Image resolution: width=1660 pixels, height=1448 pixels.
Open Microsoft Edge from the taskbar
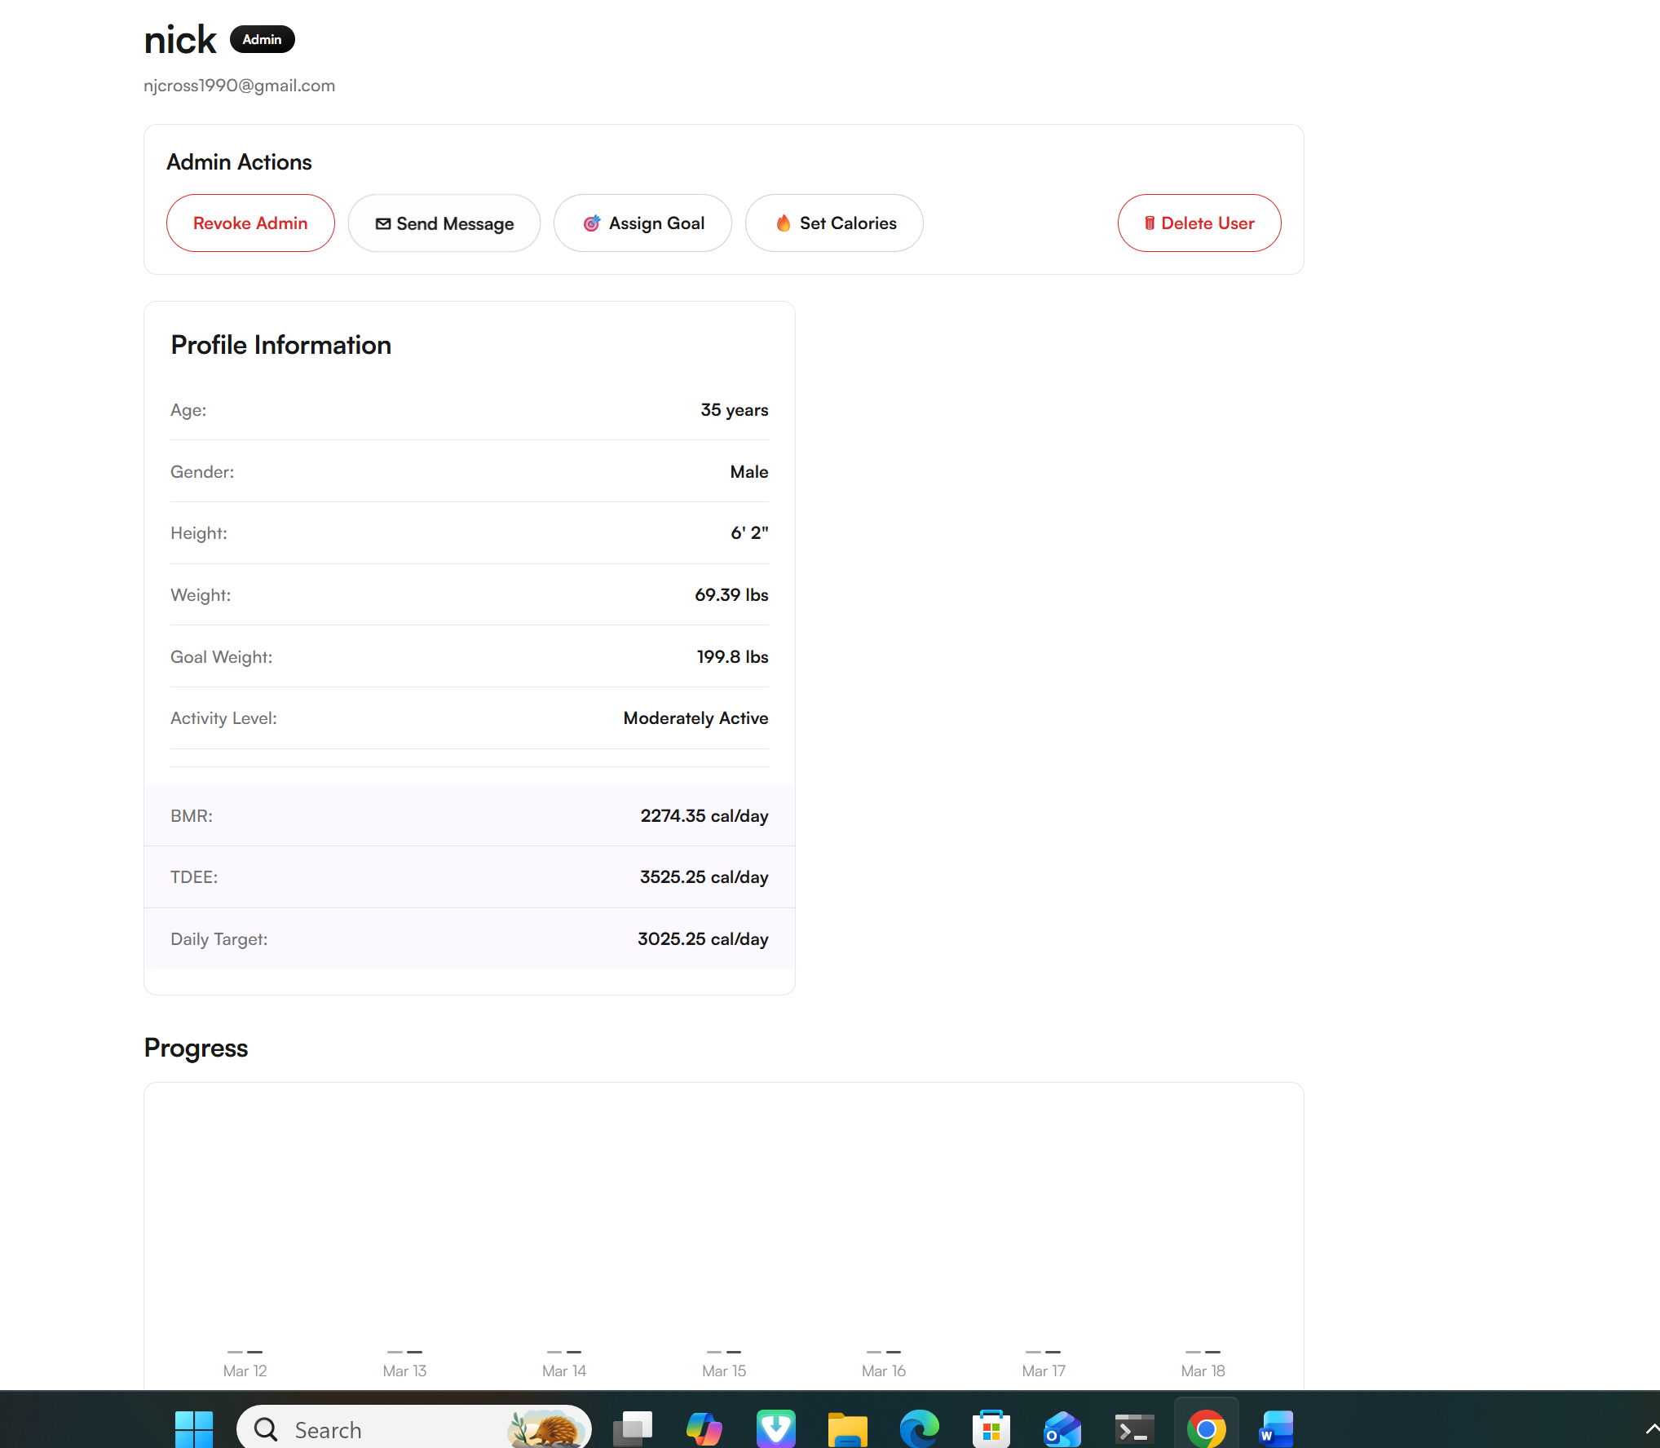click(919, 1428)
